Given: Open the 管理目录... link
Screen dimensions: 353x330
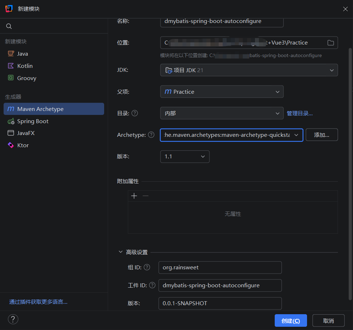Looking at the screenshot, I should coord(299,113).
